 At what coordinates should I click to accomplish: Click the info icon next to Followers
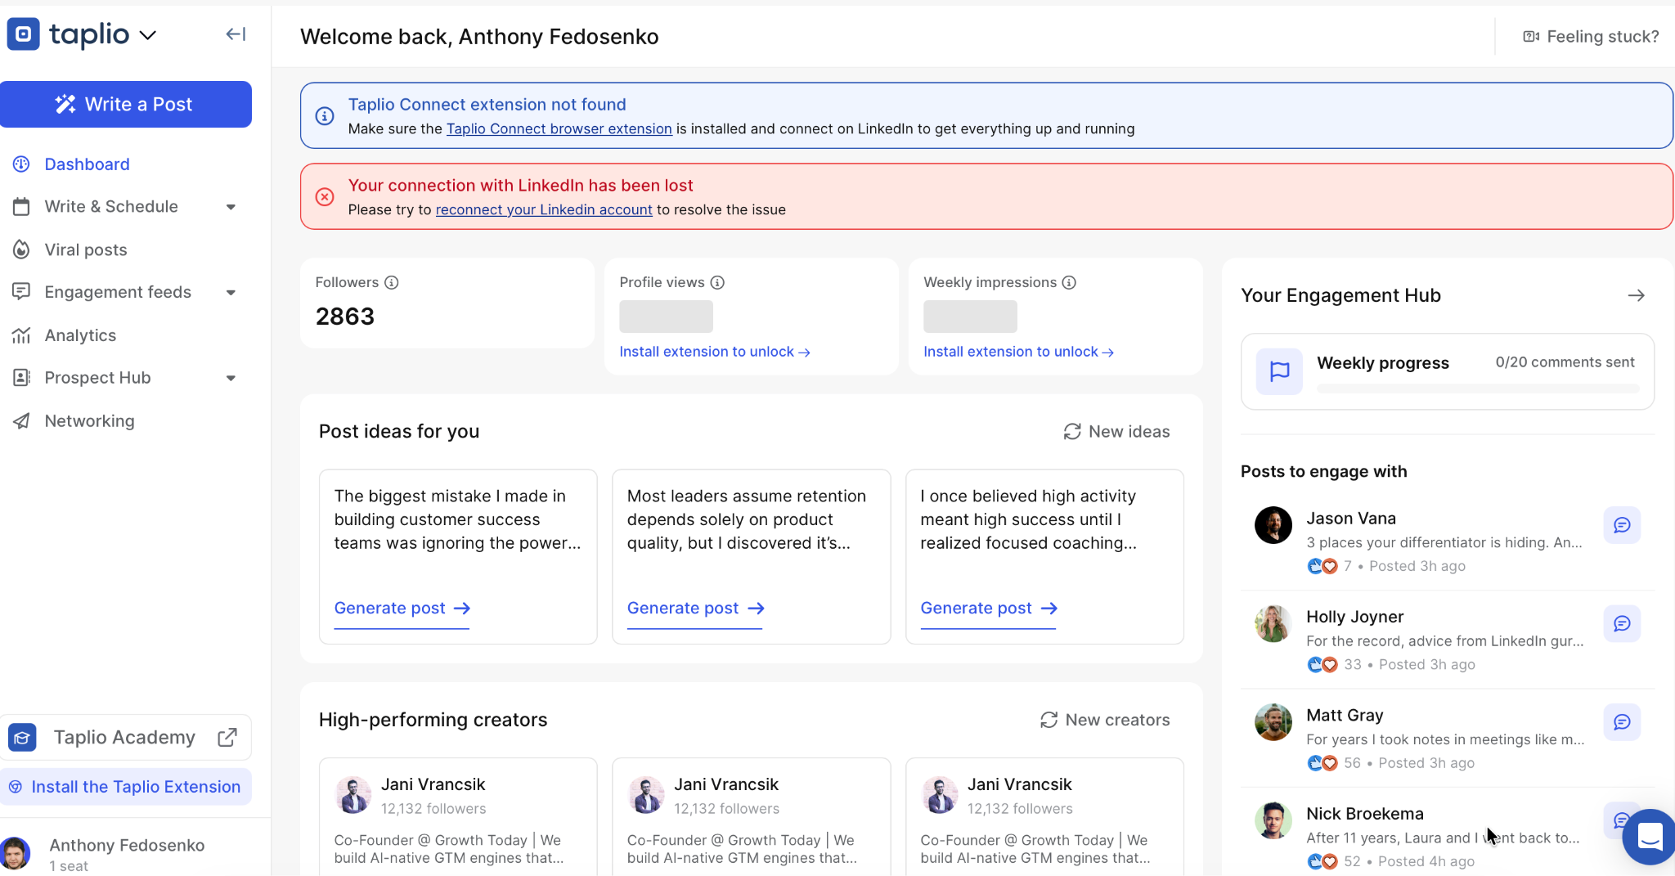[392, 282]
